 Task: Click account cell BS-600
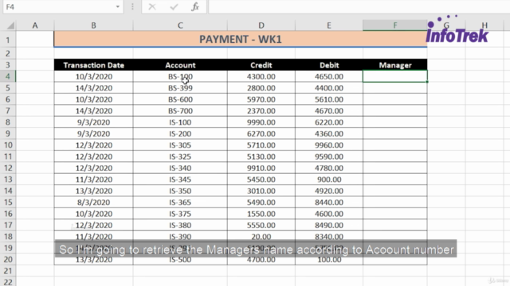180,99
